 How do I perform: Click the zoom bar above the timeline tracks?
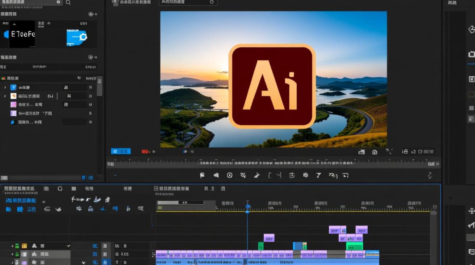coord(181,203)
